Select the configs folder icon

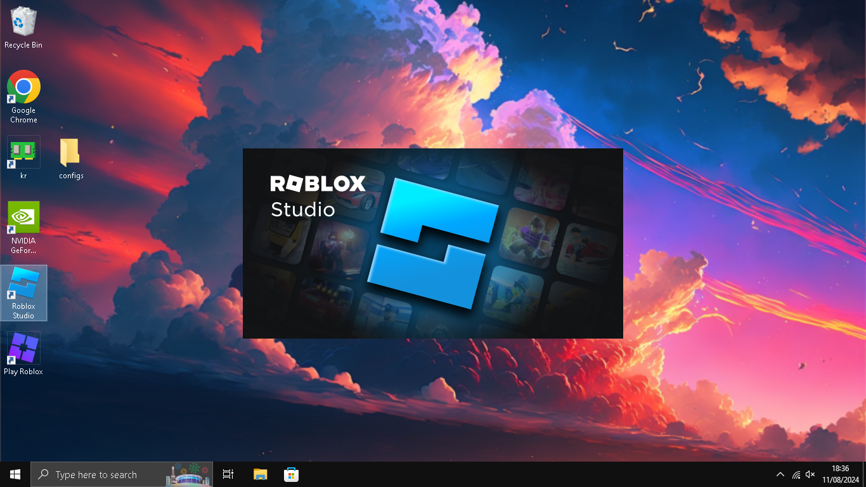click(71, 158)
